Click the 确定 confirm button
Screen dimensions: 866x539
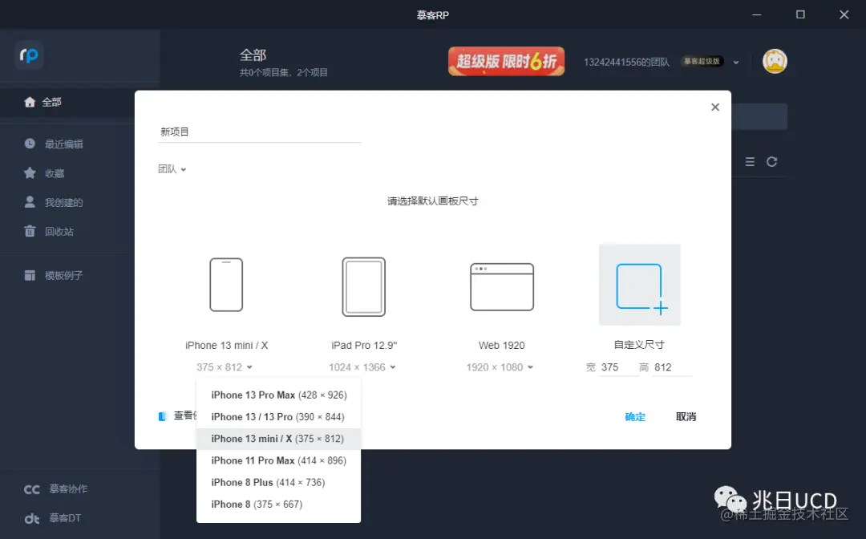pos(635,417)
